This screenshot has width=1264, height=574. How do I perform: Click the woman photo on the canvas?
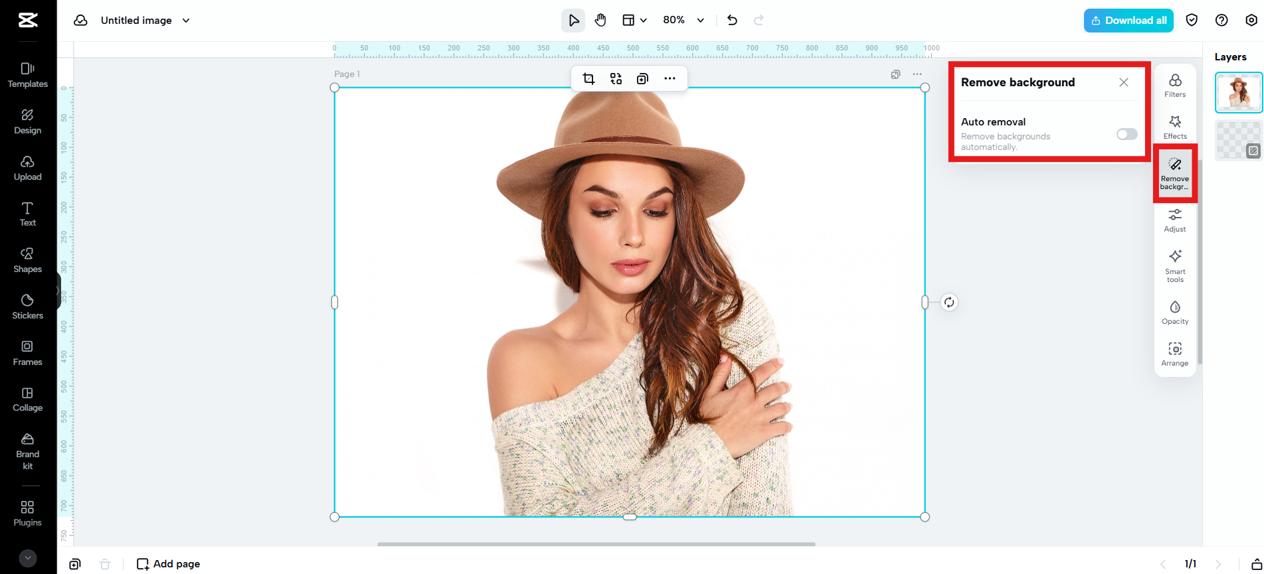(x=630, y=302)
